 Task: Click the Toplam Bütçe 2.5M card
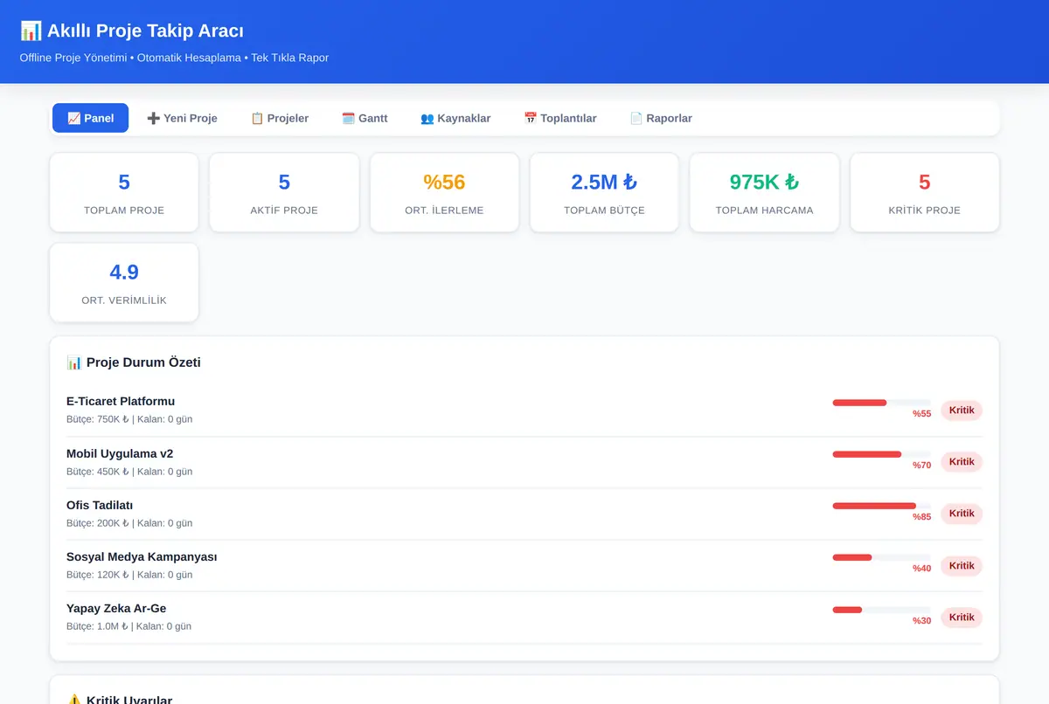[x=604, y=193]
